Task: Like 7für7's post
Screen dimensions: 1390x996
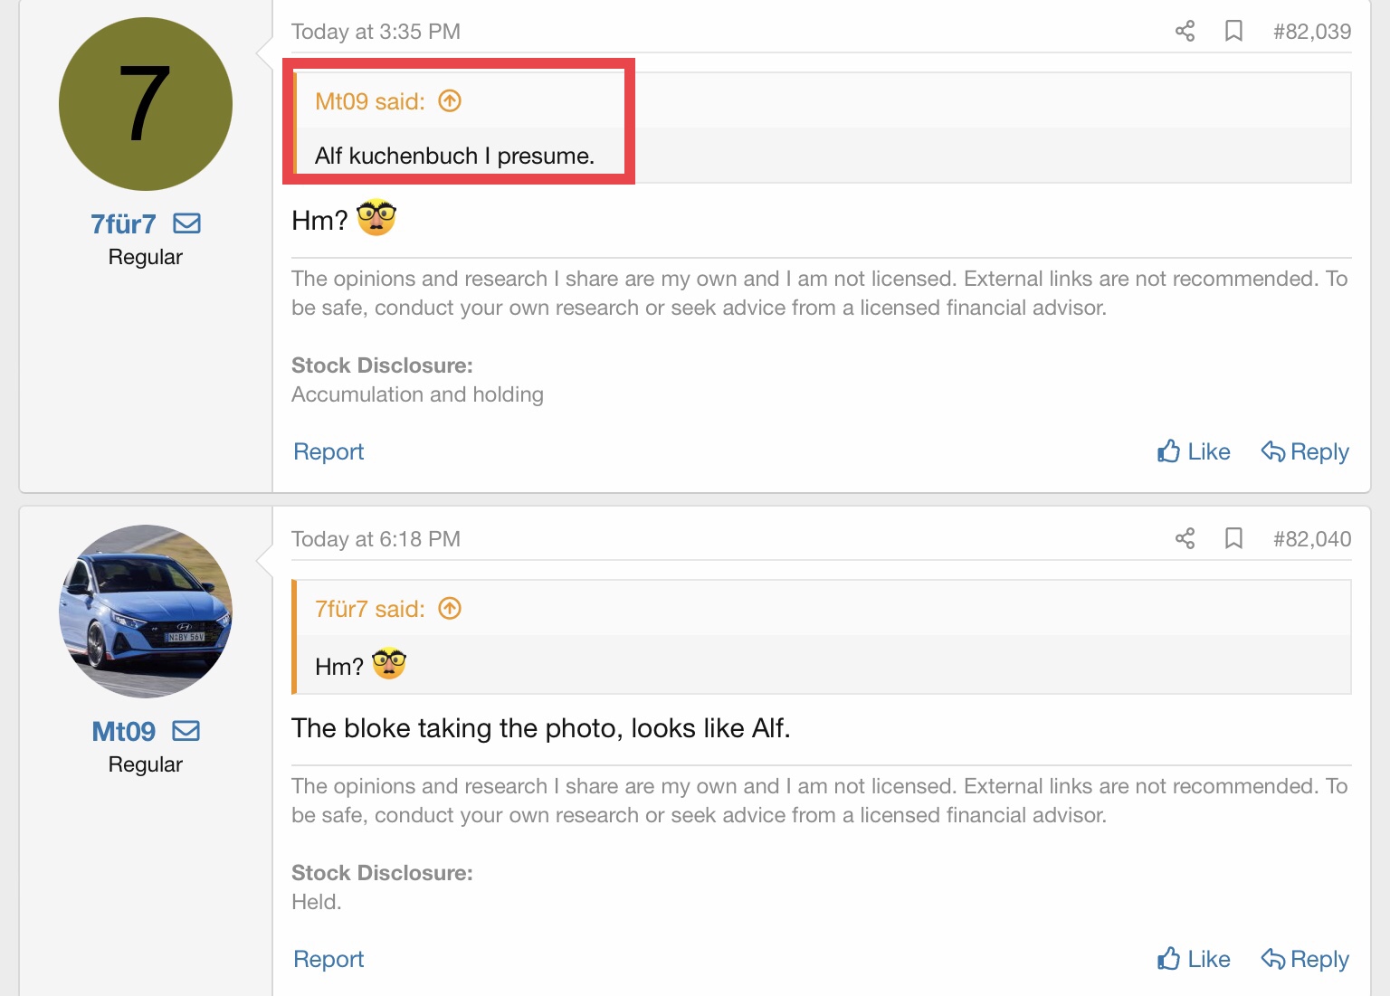Action: [x=1194, y=451]
